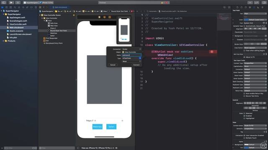The image size is (268, 150).
Task: Open the Clear Button dropdown
Action: [255, 48]
